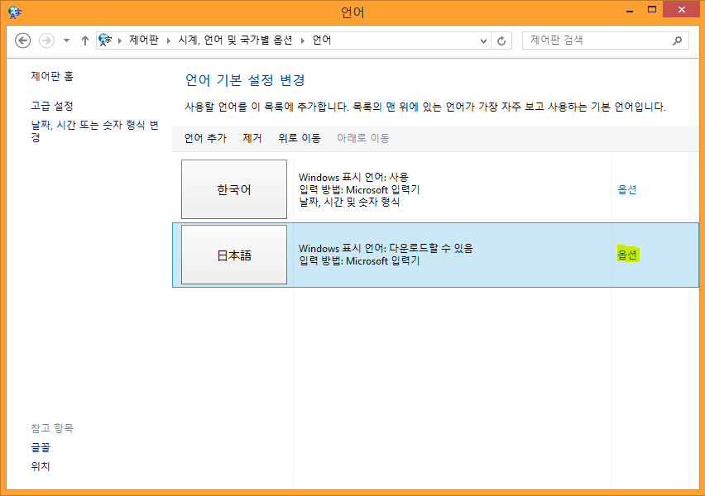
Task: Click the Forward arrow navigation button
Action: click(x=47, y=41)
